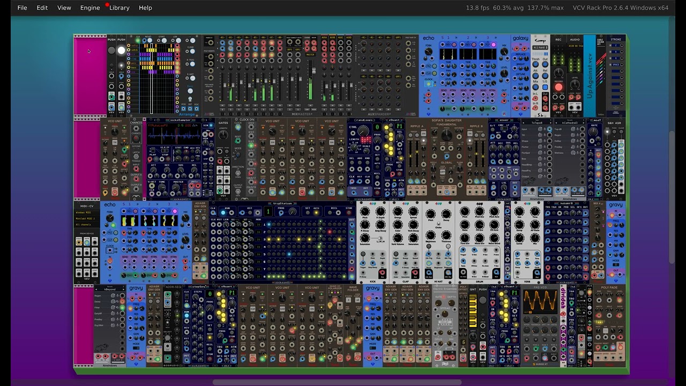Click the Comp Mix knob
The height and width of the screenshot is (386, 686).
tap(535, 87)
